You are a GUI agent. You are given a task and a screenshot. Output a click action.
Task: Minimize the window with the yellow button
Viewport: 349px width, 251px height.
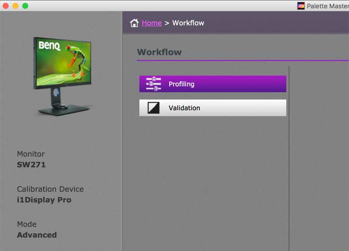(x=16, y=6)
